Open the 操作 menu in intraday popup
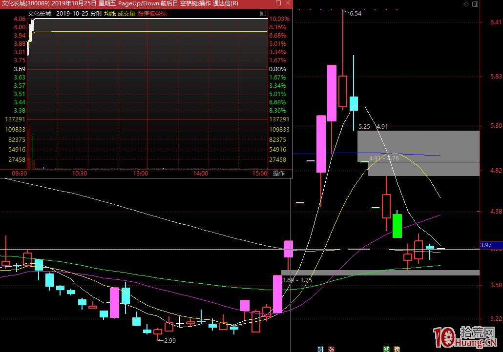The height and width of the screenshot is (352, 503). [x=279, y=173]
